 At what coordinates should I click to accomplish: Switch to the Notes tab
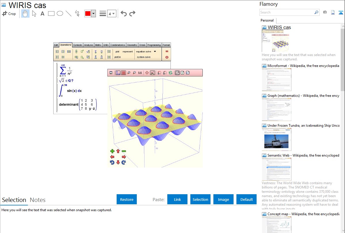38,200
